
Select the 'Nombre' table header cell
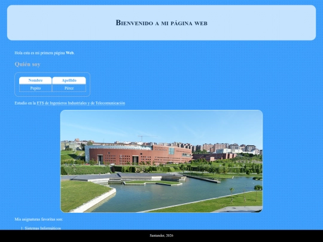(x=35, y=81)
